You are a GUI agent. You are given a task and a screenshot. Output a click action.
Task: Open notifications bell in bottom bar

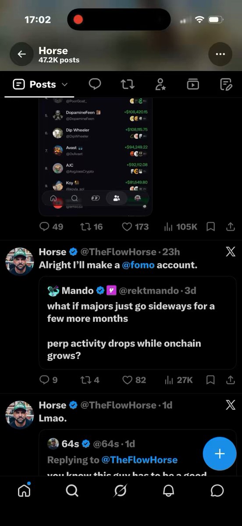pyautogui.click(x=168, y=490)
